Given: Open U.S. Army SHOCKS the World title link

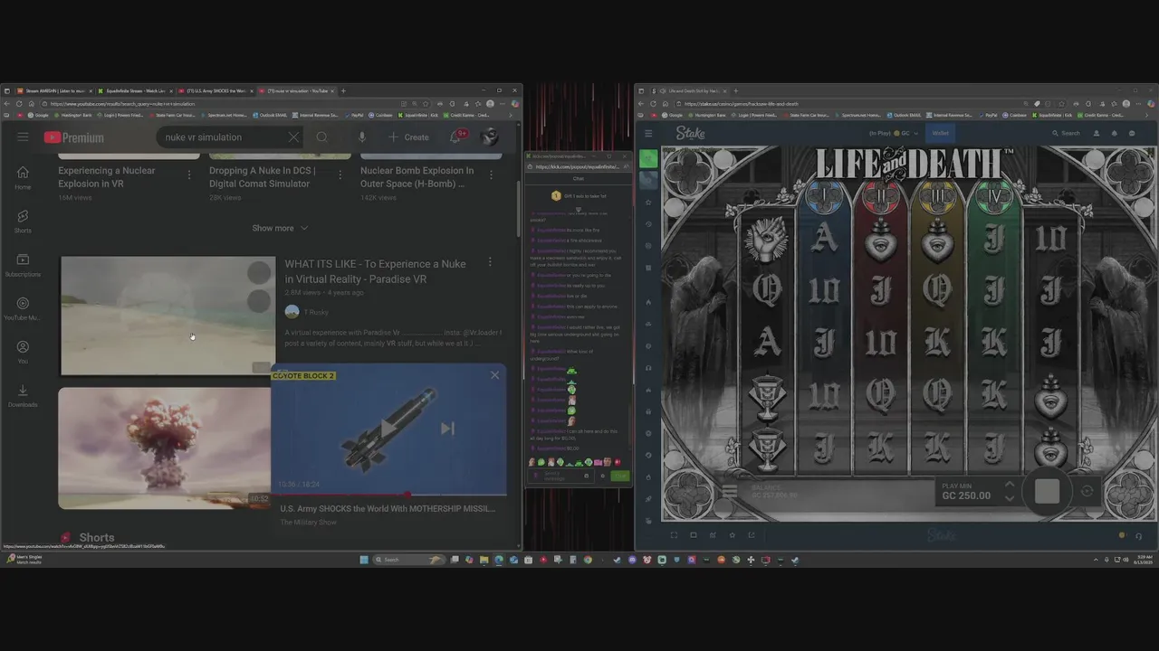Looking at the screenshot, I should (x=388, y=508).
